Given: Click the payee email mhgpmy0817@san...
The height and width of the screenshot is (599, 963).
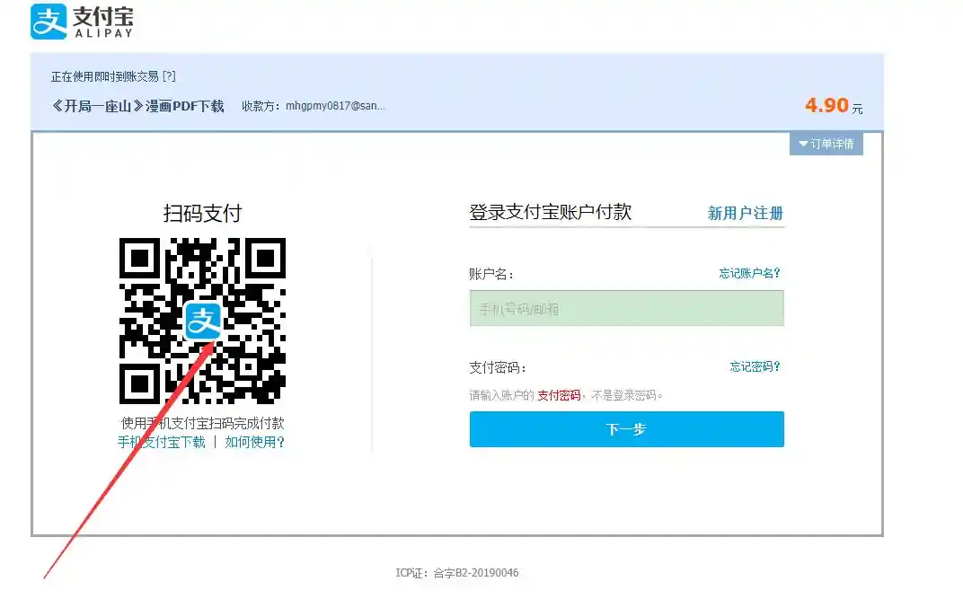Looking at the screenshot, I should point(335,106).
